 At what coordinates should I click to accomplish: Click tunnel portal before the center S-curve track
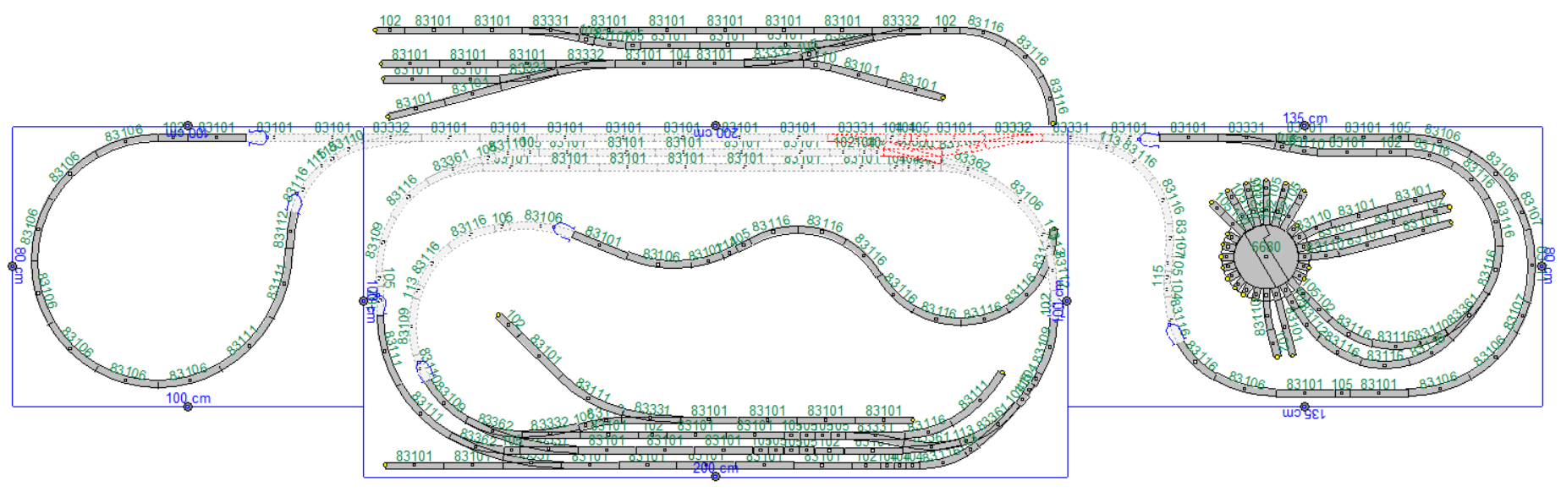[563, 230]
